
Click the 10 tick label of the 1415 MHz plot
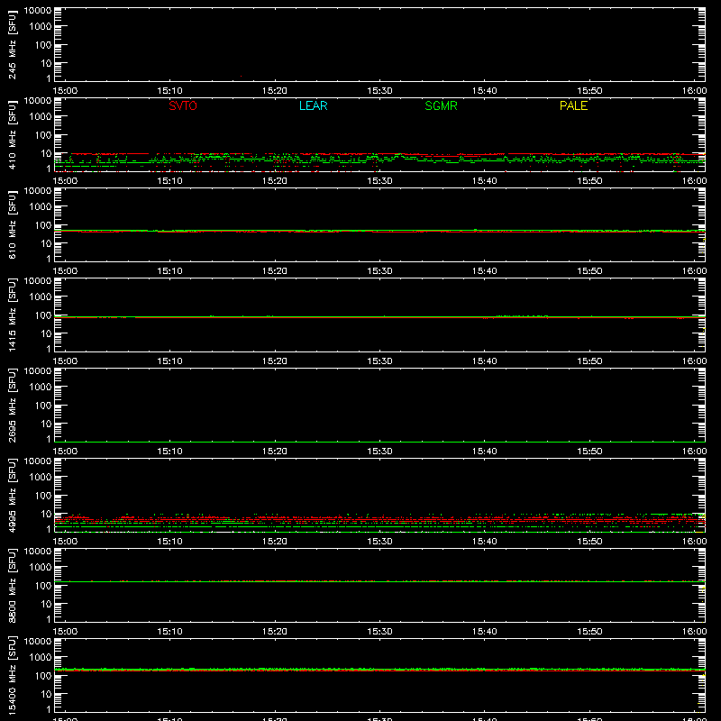[46, 333]
